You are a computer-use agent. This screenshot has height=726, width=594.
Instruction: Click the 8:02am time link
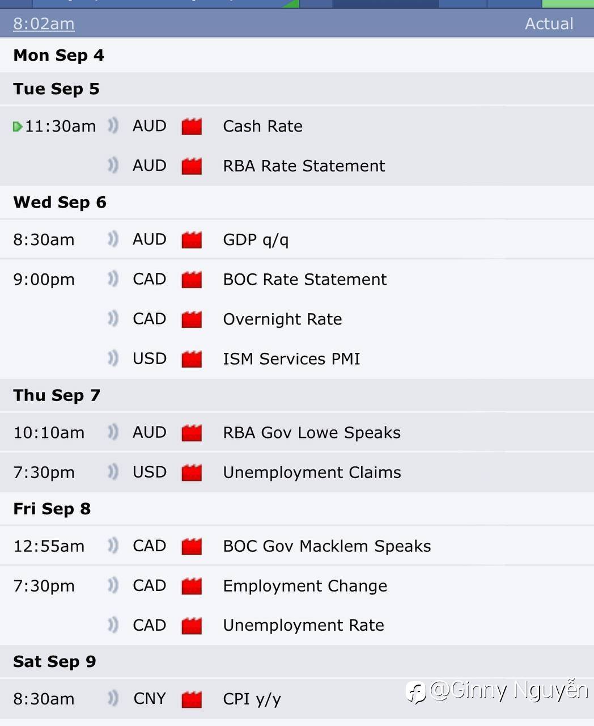click(x=44, y=24)
